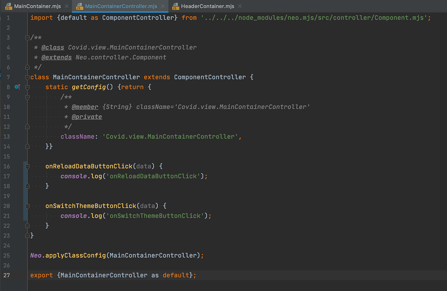Click the fold-end marker on line 12 ending the JSDoc
Viewport: 447px width, 291px height.
click(27, 126)
